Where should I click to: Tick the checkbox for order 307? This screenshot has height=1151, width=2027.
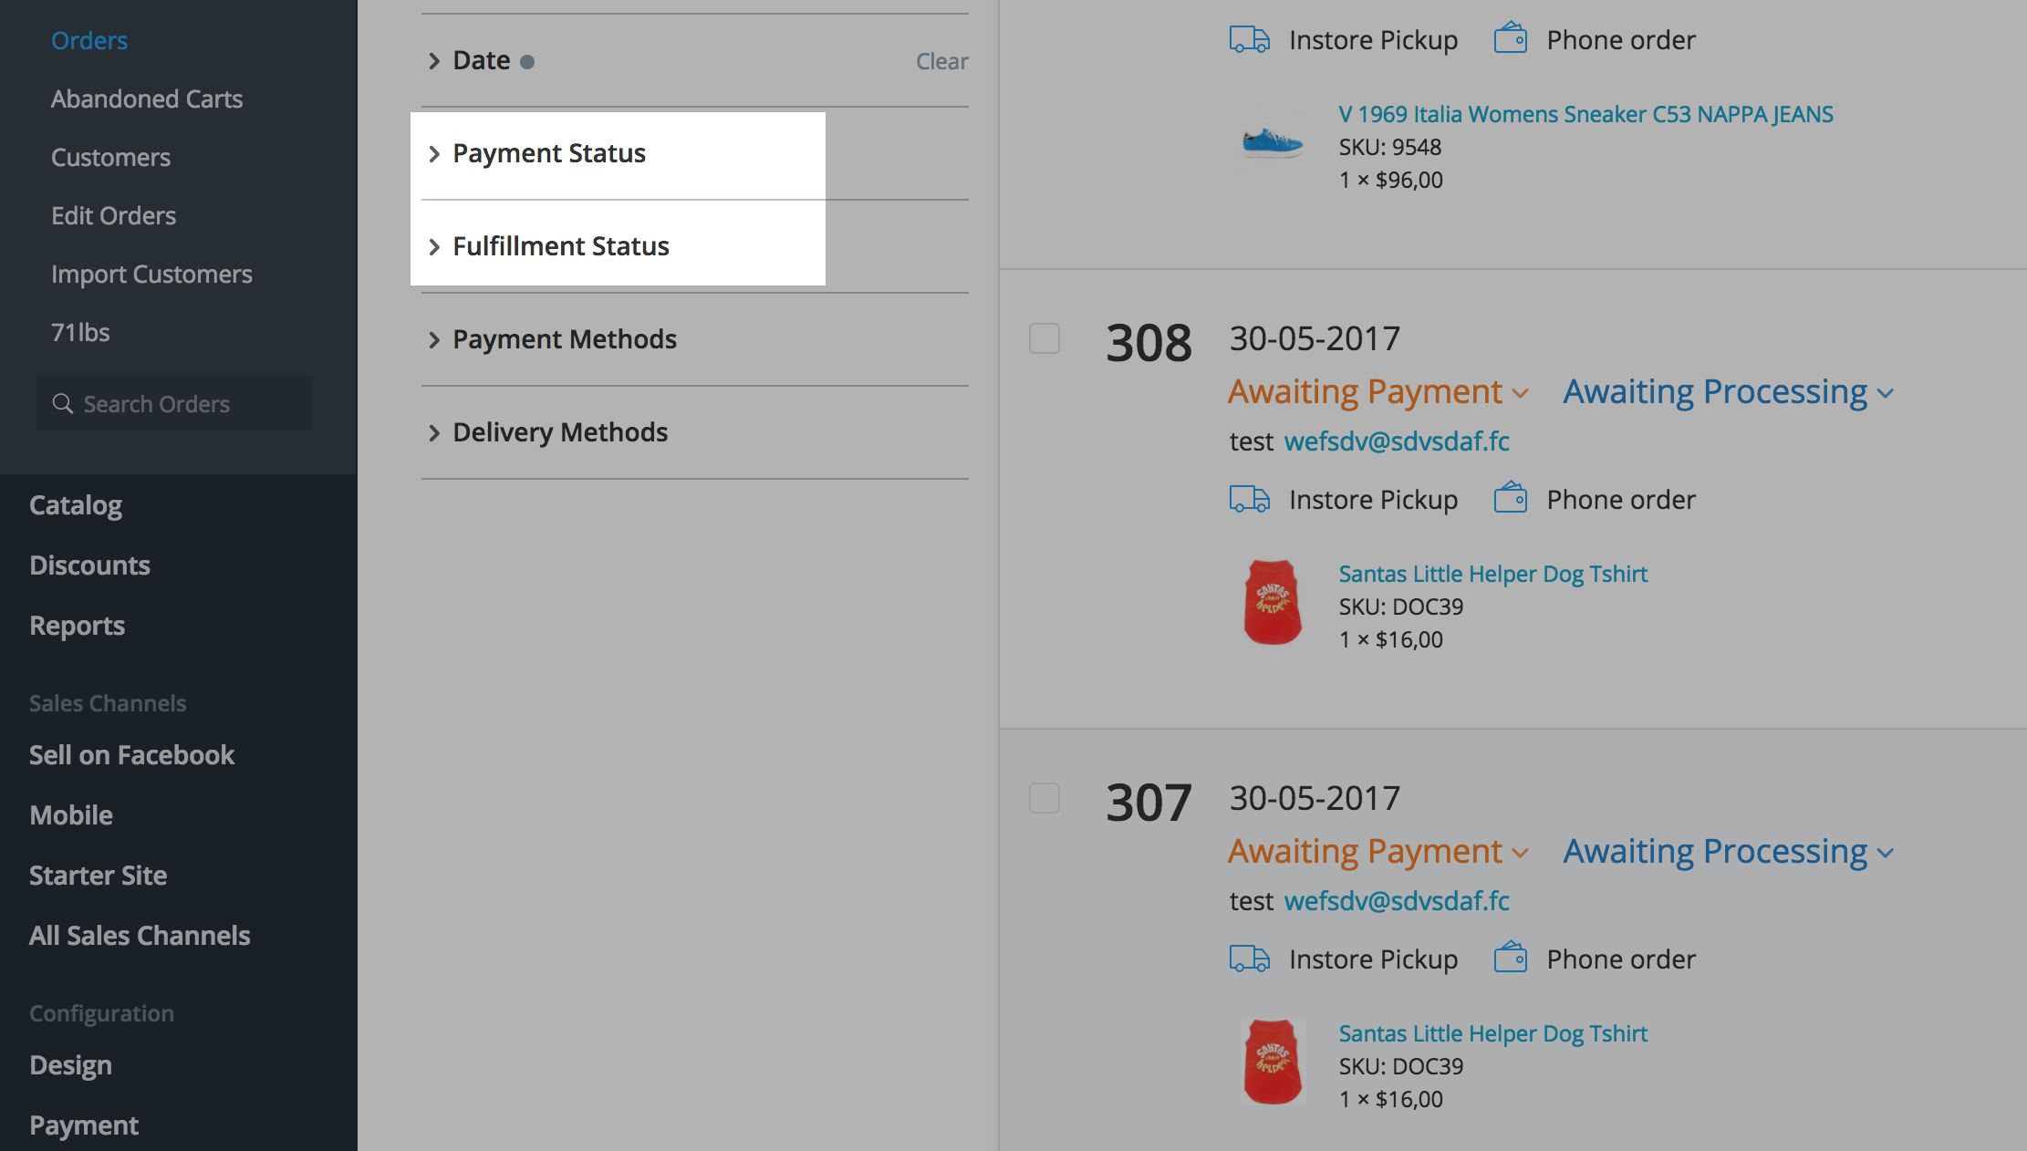(1045, 798)
